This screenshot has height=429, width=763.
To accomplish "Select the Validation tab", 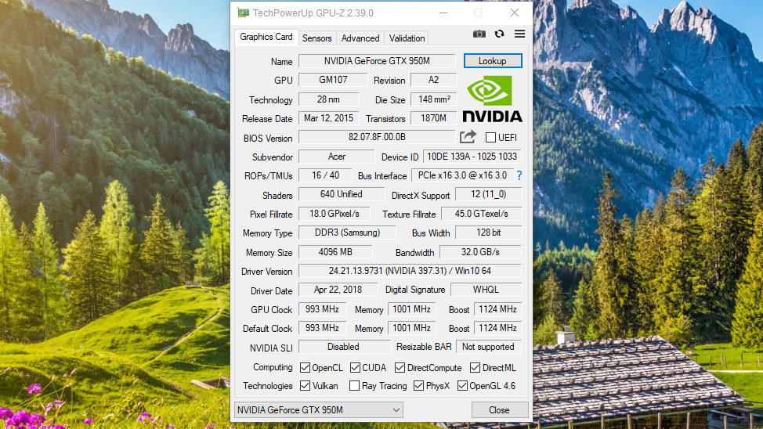I will (x=407, y=38).
